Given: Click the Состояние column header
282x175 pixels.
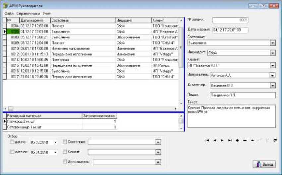Looking at the screenshot, I should pyautogui.click(x=83, y=20).
